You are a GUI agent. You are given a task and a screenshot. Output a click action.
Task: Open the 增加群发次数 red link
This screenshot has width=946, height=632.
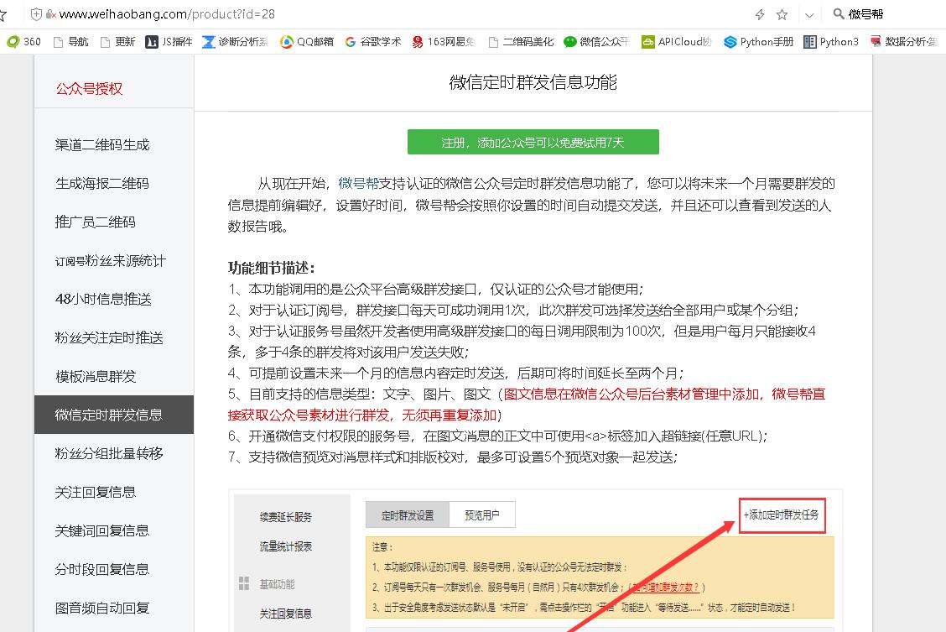point(665,588)
